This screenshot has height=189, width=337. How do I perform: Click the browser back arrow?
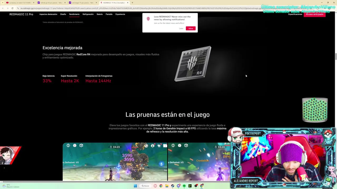click(x=3, y=8)
